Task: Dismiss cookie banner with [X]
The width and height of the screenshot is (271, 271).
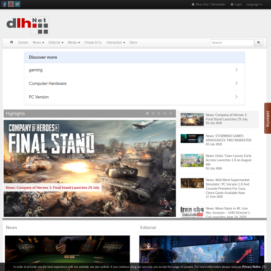Action: (x=264, y=266)
